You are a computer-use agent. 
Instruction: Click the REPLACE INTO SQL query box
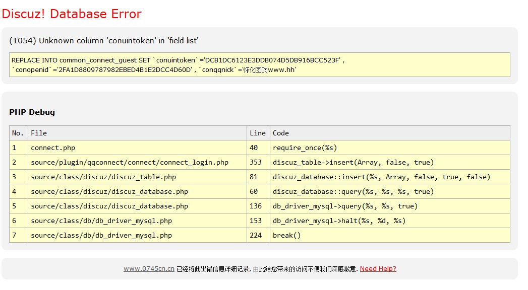pos(259,65)
